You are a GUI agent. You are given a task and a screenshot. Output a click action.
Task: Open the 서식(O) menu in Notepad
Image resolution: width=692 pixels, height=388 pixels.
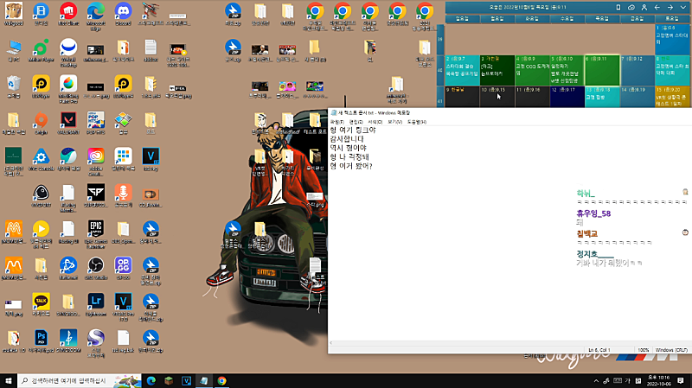(x=375, y=122)
